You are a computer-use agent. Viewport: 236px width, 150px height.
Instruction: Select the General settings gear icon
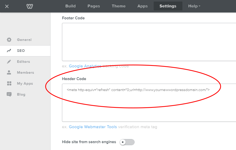(9, 40)
